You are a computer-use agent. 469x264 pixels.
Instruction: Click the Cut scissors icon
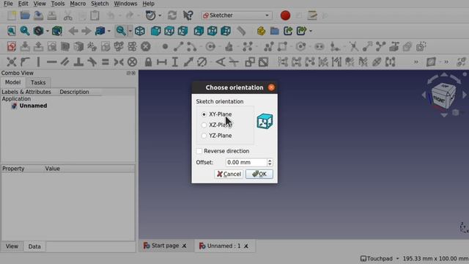click(68, 15)
